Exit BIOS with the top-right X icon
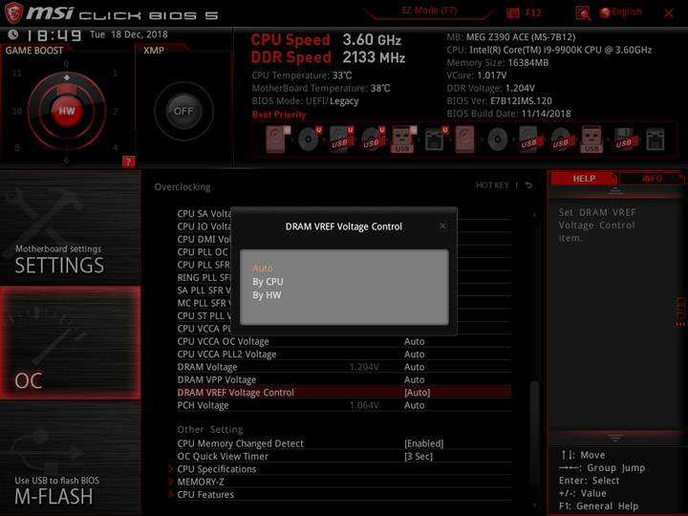The height and width of the screenshot is (516, 688). pos(669,13)
